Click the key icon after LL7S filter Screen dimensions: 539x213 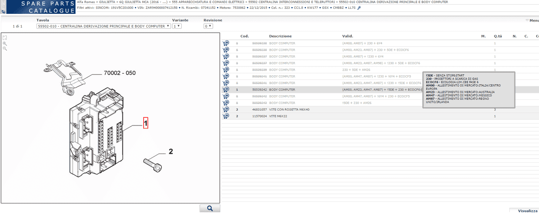[x=359, y=8]
